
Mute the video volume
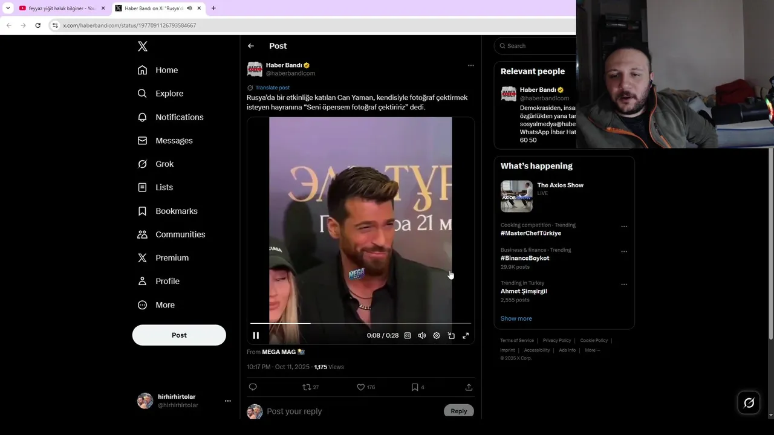tap(422, 336)
